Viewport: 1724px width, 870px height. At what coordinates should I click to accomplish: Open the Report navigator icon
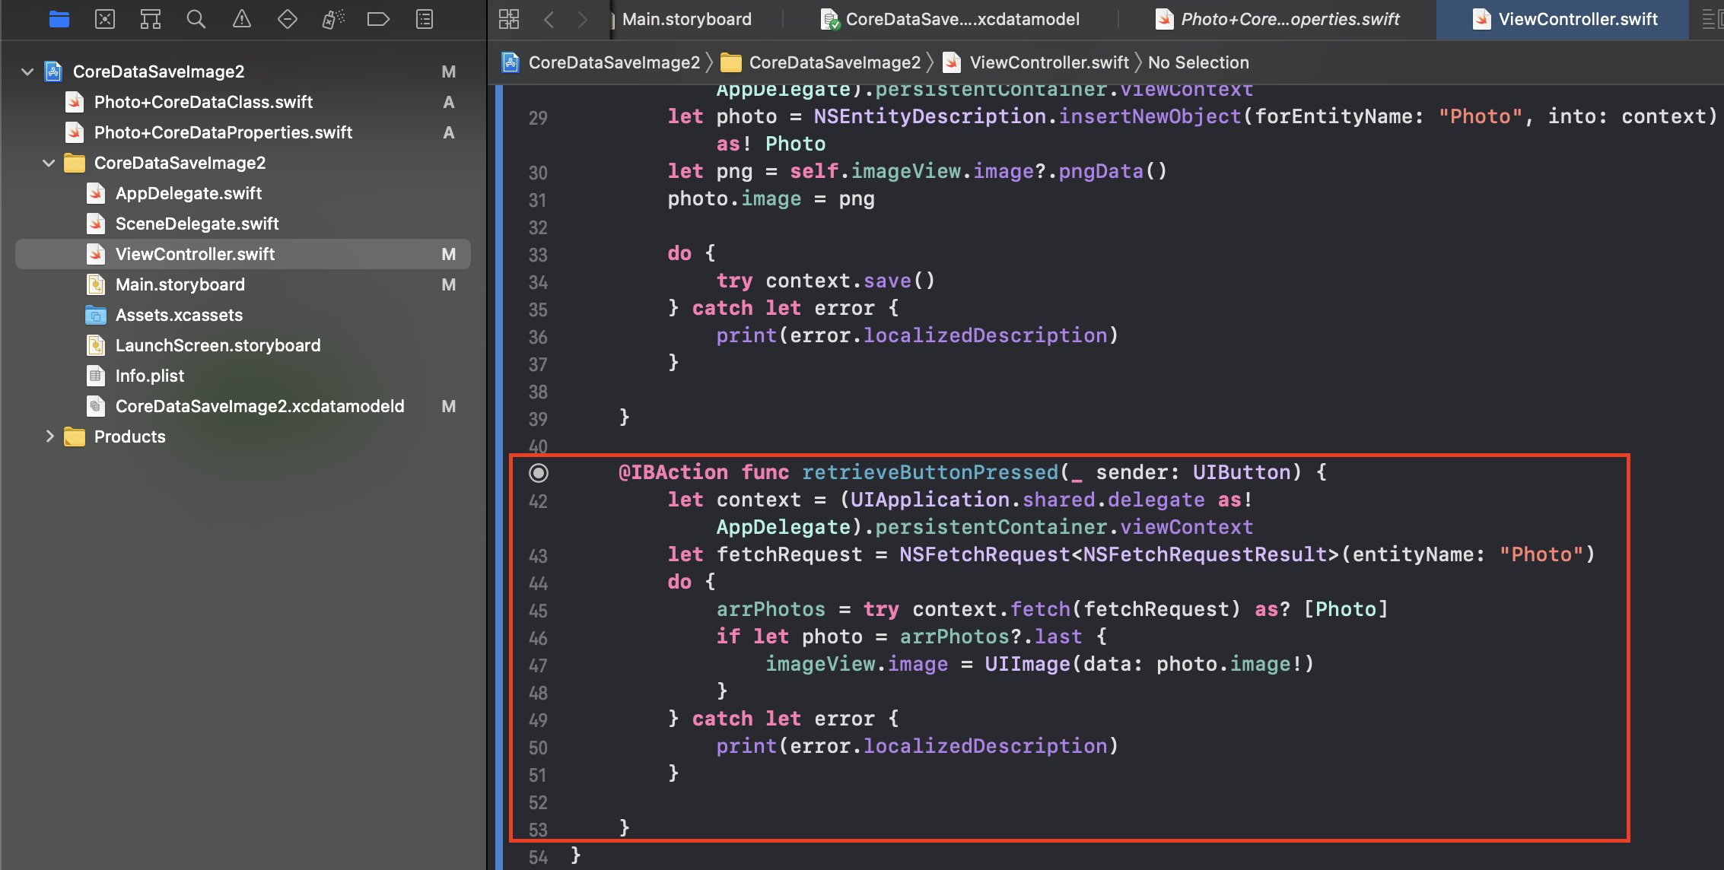click(425, 19)
